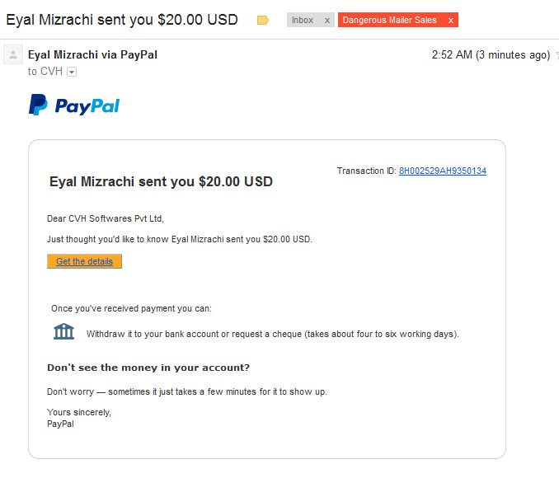This screenshot has width=559, height=478.
Task: Click the sender's profile avatar icon
Action: point(13,54)
